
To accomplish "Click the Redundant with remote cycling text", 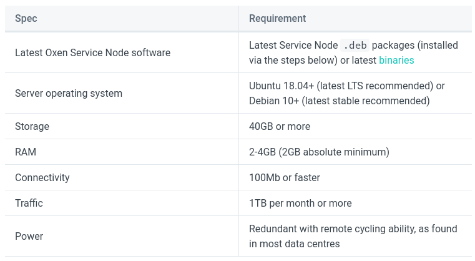I will (x=353, y=229).
